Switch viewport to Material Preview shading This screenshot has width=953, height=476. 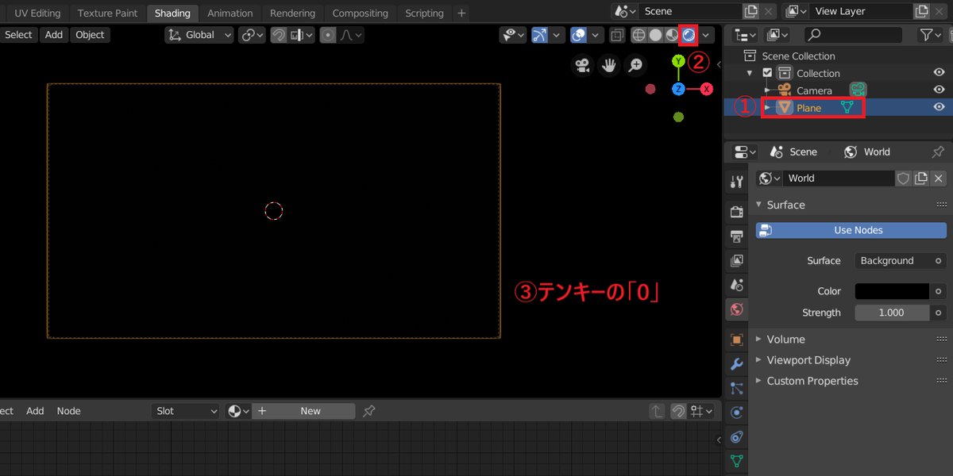[x=671, y=34]
